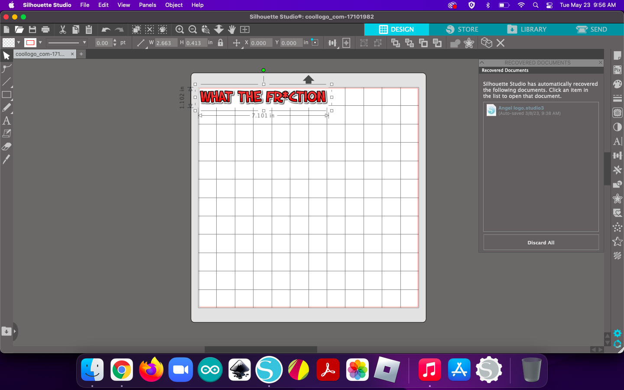Close the Recovered Documents panel
Image resolution: width=624 pixels, height=390 pixels.
(x=601, y=62)
